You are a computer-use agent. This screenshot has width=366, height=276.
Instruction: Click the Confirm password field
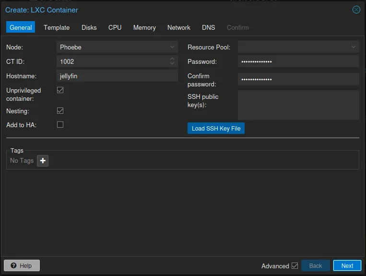[298, 79]
